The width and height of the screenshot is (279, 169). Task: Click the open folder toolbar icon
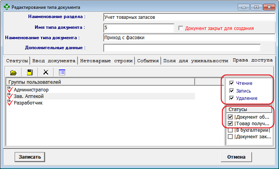pos(13,72)
